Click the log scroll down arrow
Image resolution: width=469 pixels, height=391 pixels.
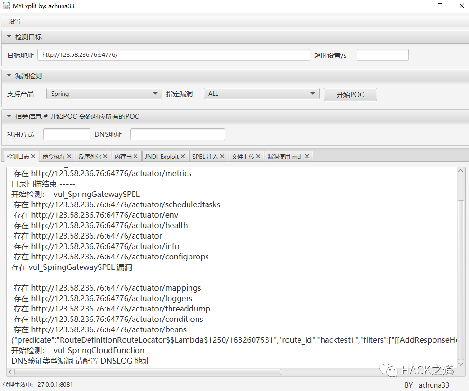click(x=461, y=364)
